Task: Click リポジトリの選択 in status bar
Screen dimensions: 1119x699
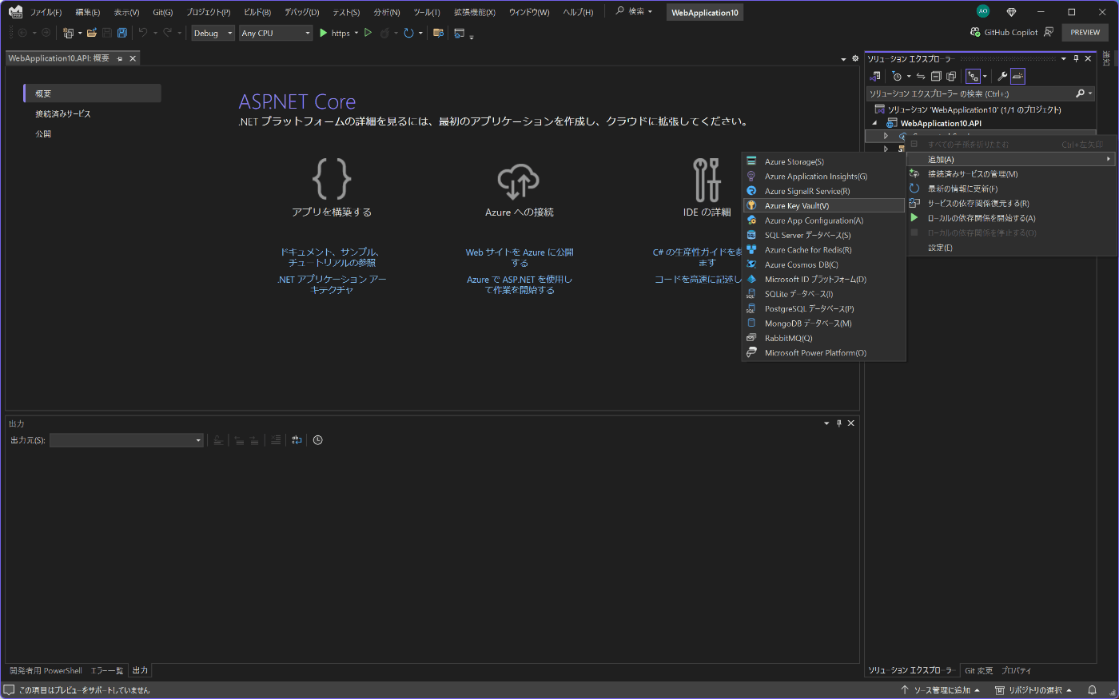Action: pyautogui.click(x=1033, y=690)
